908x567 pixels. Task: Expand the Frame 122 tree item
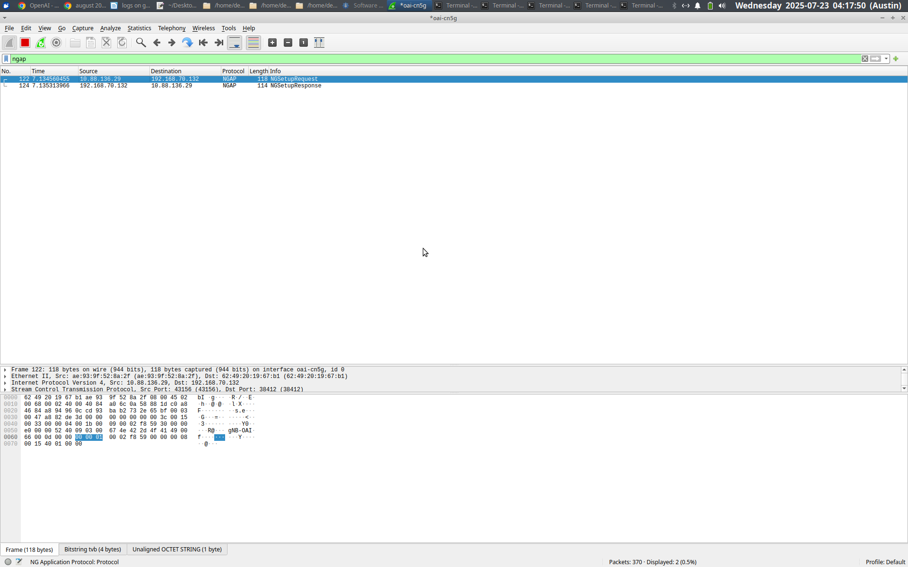coord(5,370)
